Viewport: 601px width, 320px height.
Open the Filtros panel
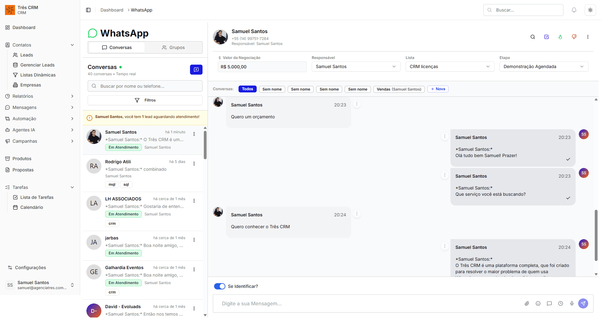(x=145, y=100)
